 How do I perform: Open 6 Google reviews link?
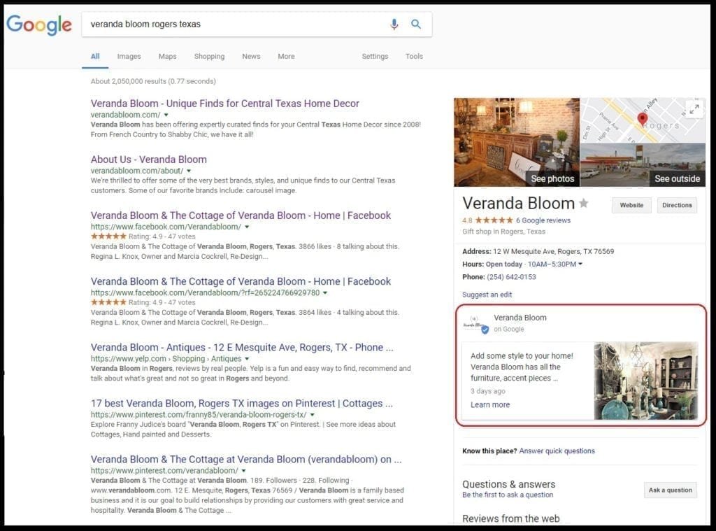point(543,220)
